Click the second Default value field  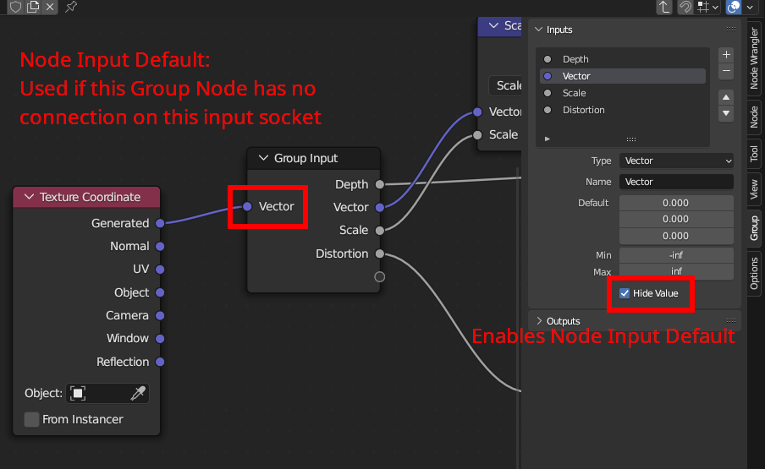point(676,219)
